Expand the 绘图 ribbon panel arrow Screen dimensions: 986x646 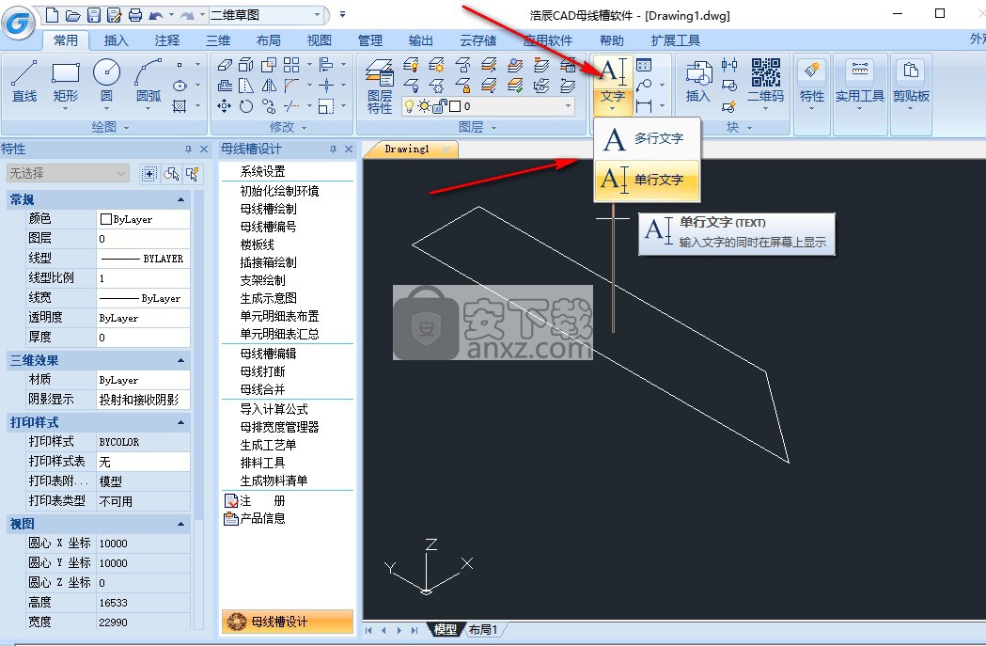126,128
